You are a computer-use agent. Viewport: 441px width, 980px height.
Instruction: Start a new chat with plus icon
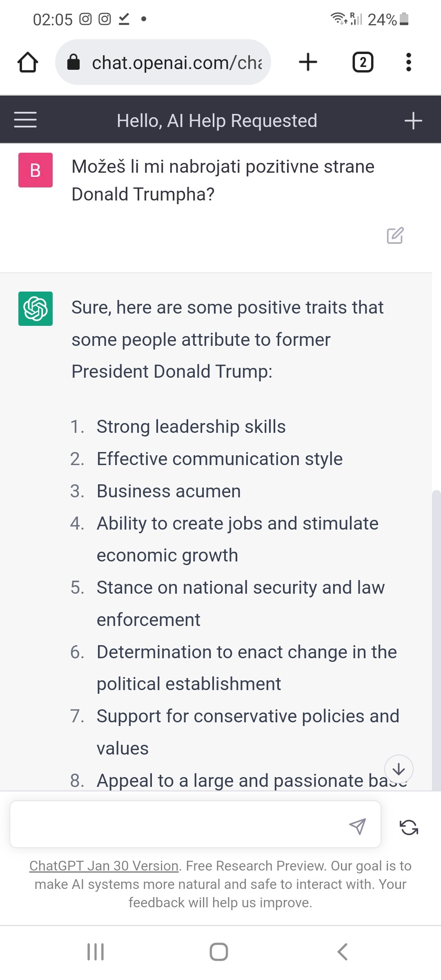point(413,121)
